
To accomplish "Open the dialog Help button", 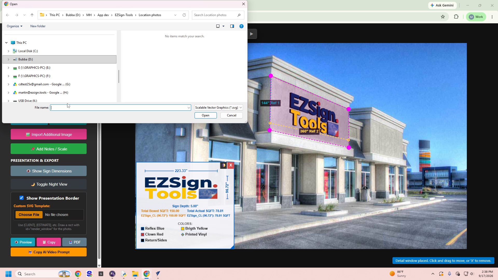I will click(x=241, y=26).
